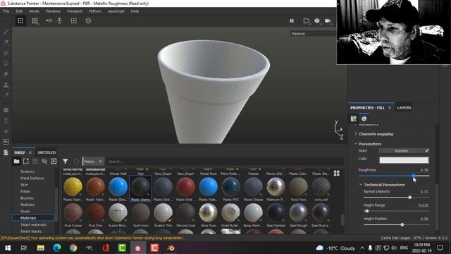Open the Windows Start menu

pos(8,248)
